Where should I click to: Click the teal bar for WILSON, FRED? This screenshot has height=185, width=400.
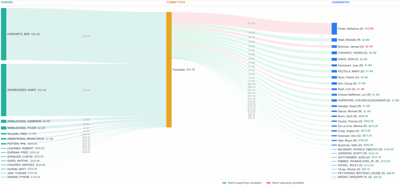[3, 134]
